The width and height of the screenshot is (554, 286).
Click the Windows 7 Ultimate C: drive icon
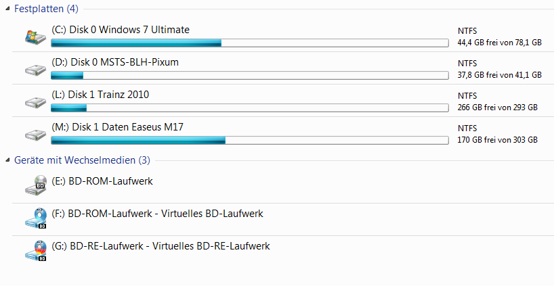[35, 37]
